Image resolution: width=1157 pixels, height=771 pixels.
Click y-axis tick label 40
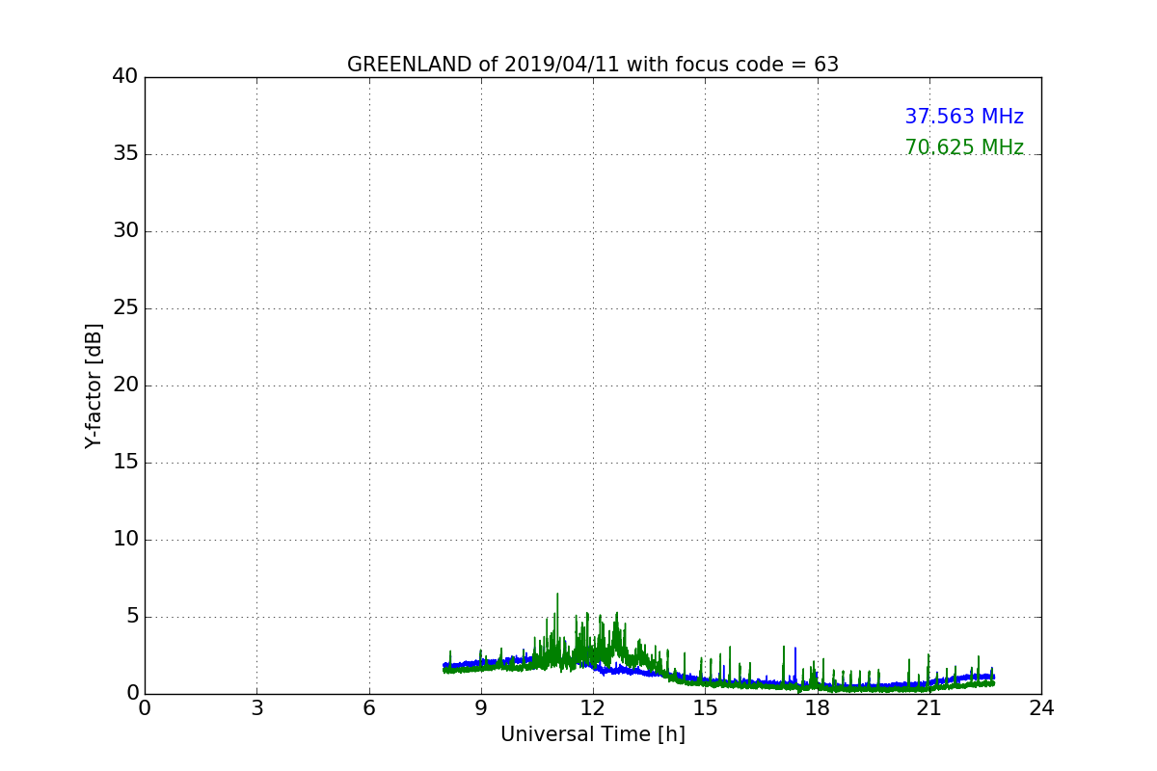pos(124,77)
